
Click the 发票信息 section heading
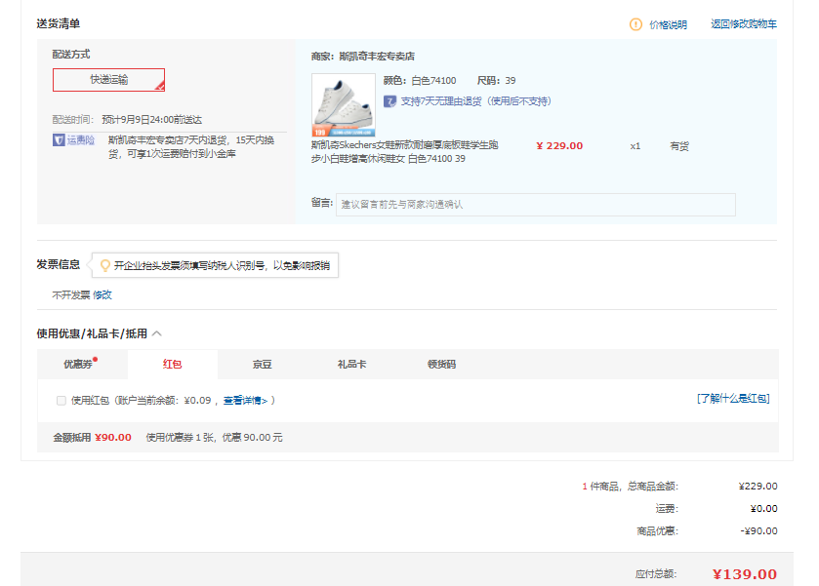pos(58,264)
